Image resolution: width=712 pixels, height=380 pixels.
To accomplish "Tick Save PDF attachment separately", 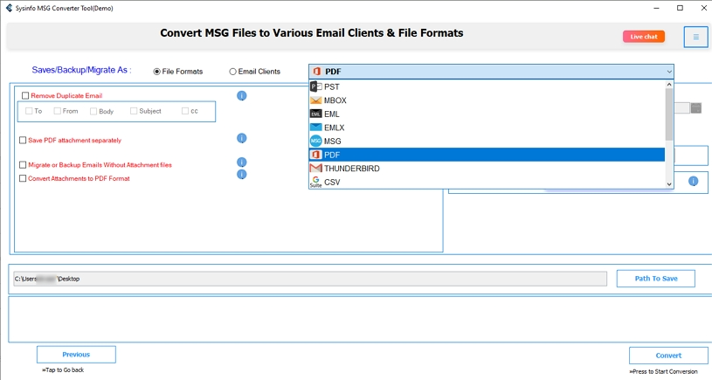I will (23, 140).
